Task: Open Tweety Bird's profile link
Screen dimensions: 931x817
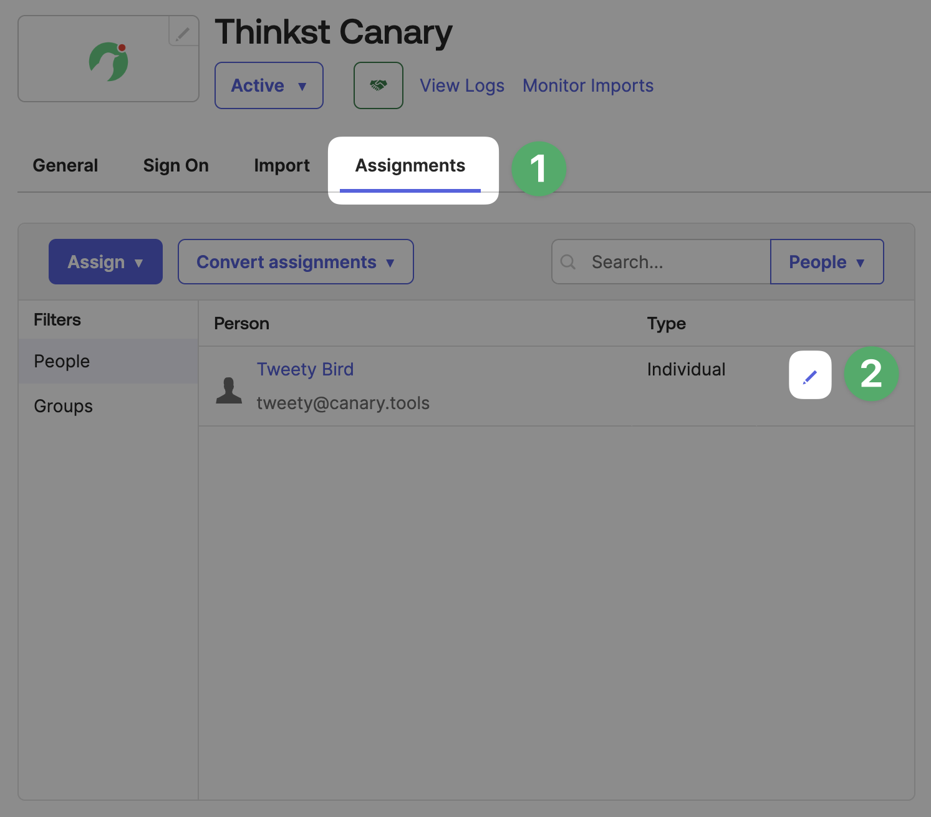Action: point(305,369)
